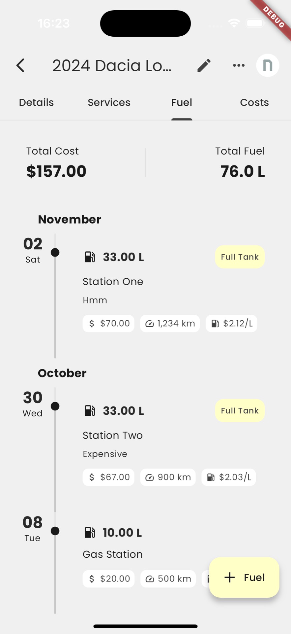Select the Fuel tab
291x634 pixels.
182,102
